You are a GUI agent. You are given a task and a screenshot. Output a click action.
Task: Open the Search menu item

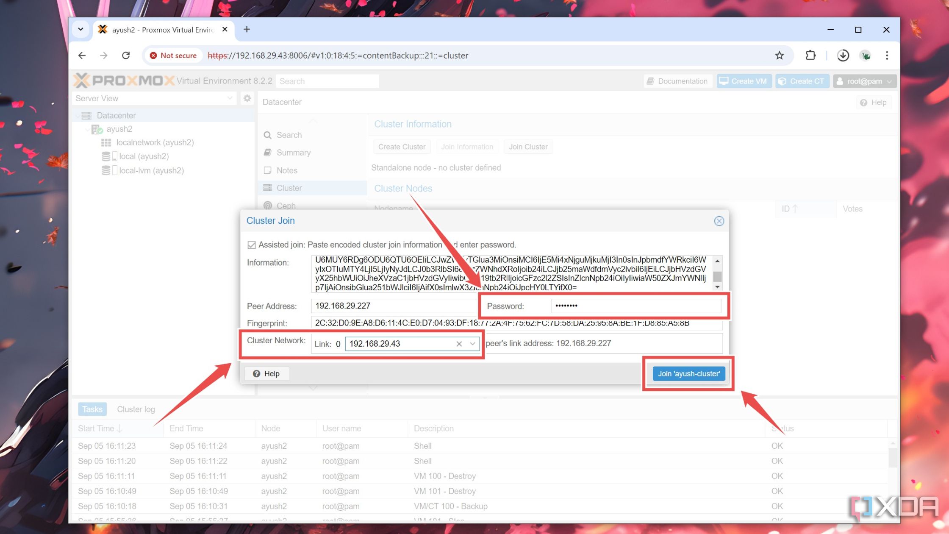click(x=313, y=135)
